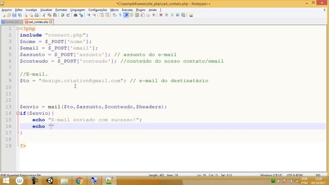Open the Editar menu
The height and width of the screenshot is (185, 329).
(x=19, y=10)
